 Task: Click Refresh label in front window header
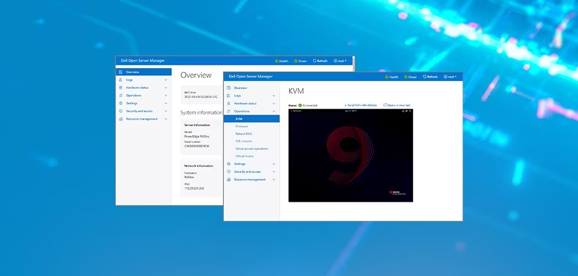(x=432, y=77)
